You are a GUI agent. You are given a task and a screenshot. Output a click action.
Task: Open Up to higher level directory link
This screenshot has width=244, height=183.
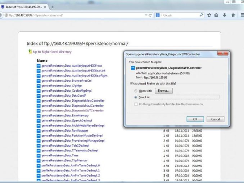pos(52,52)
